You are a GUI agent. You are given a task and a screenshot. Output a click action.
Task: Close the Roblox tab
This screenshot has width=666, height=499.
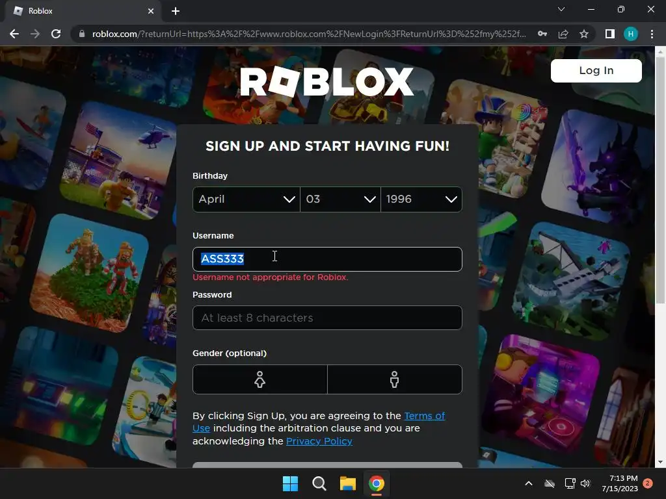[x=151, y=11]
